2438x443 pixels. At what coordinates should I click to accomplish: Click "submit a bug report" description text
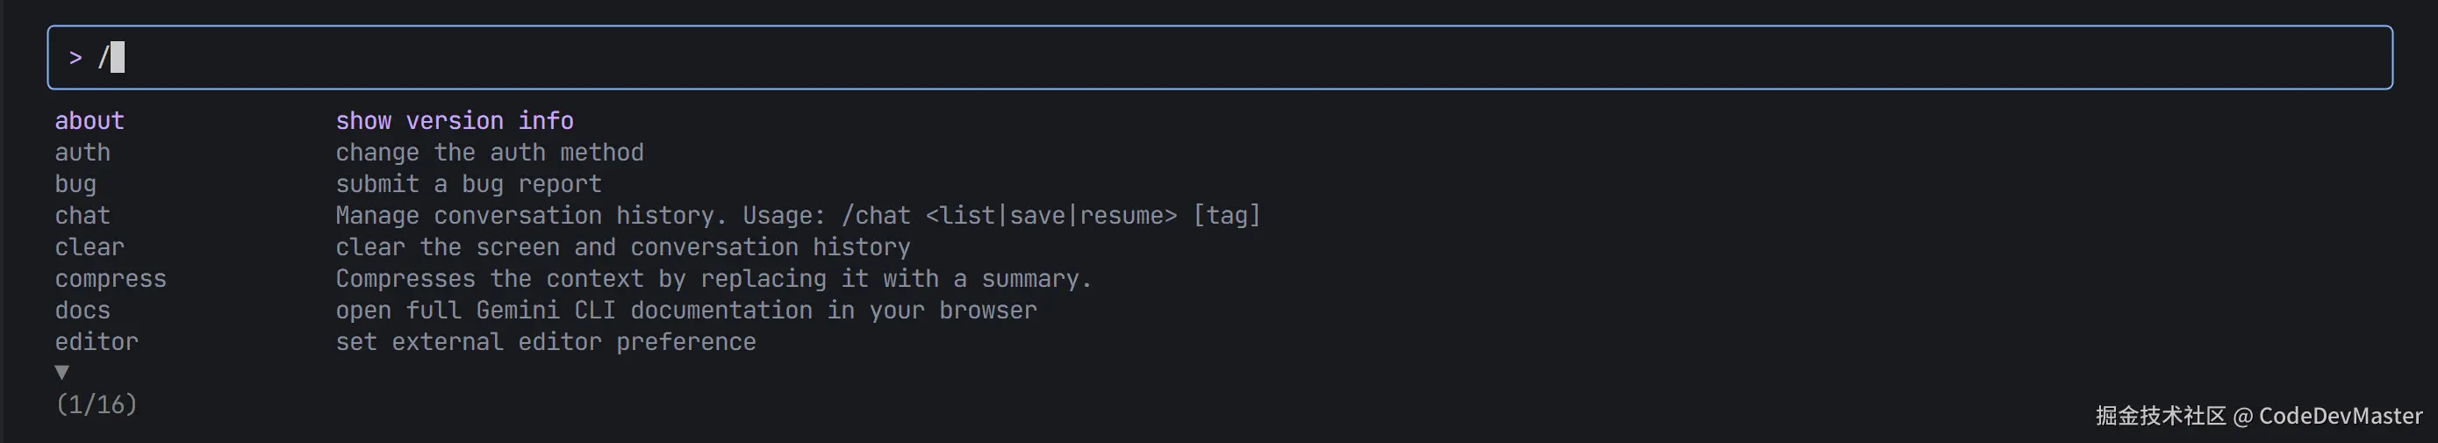point(469,183)
